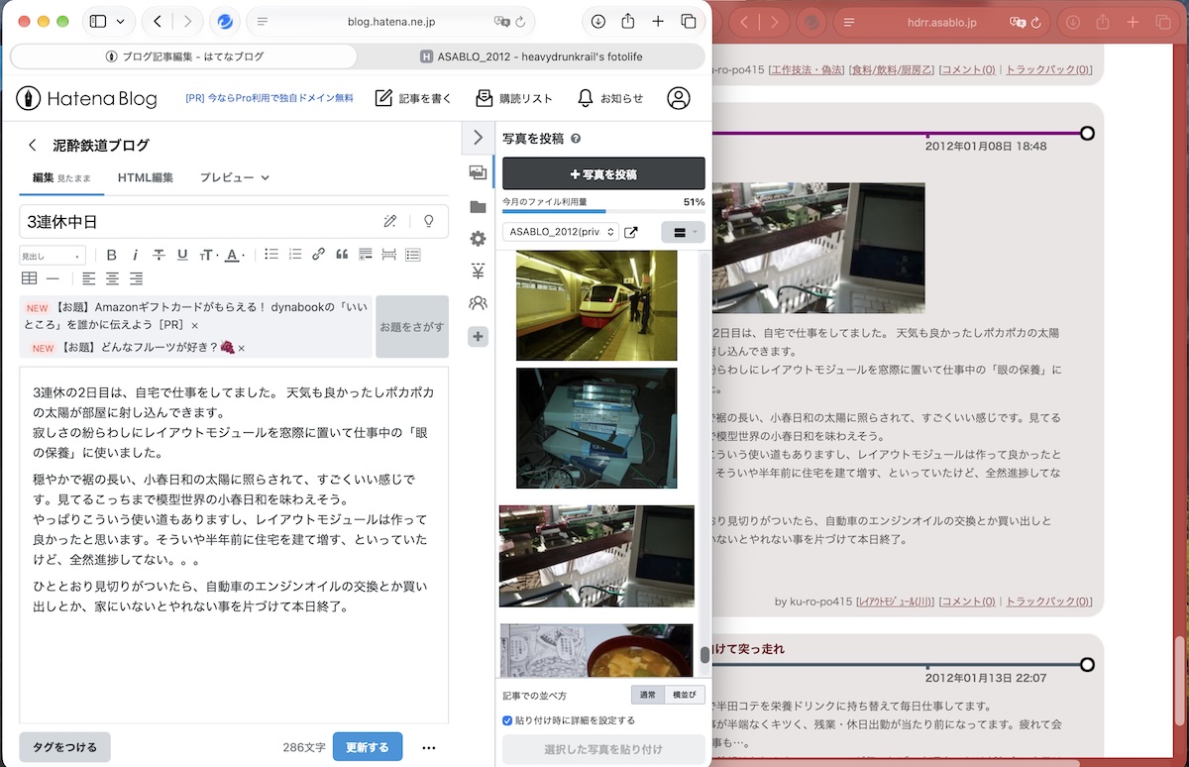Viewport: 1189px width, 767px height.
Task: Open the photo sidebar panel icon
Action: 478,172
